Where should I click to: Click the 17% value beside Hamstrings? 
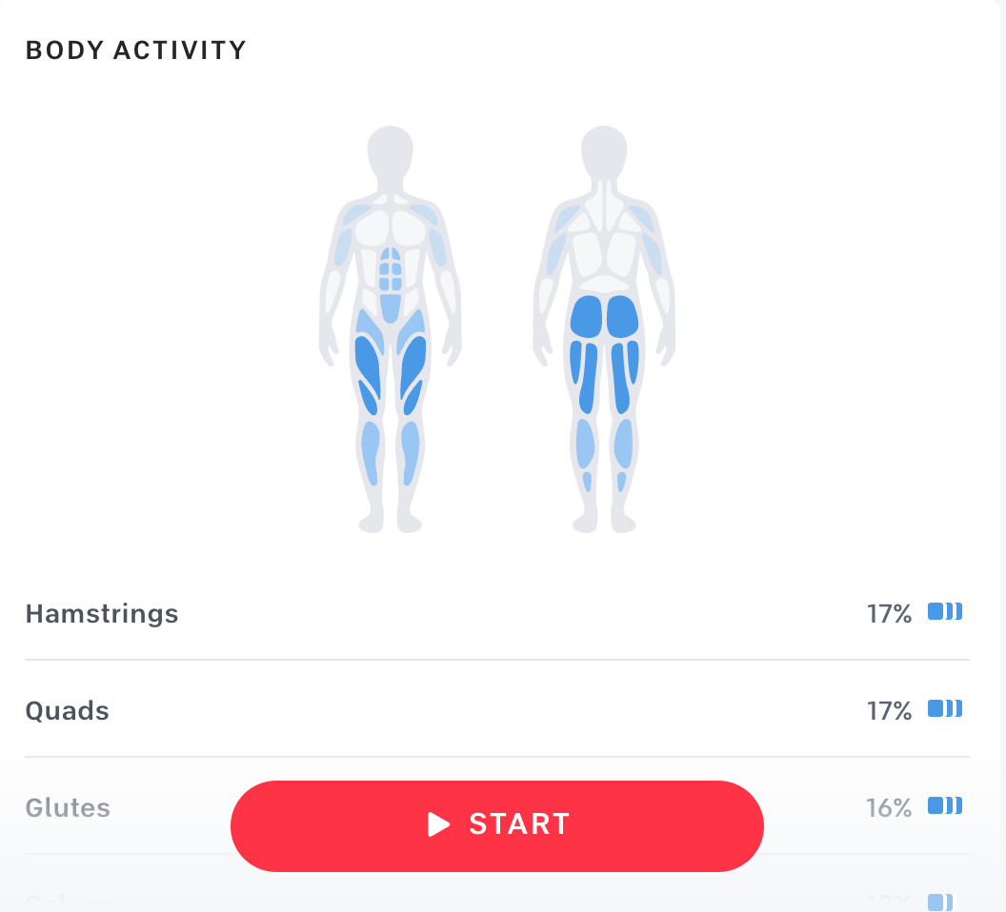(889, 614)
